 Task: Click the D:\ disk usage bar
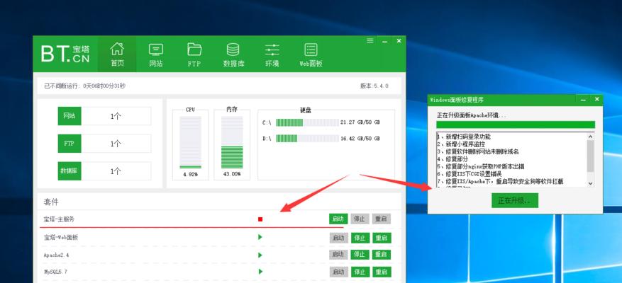point(307,139)
